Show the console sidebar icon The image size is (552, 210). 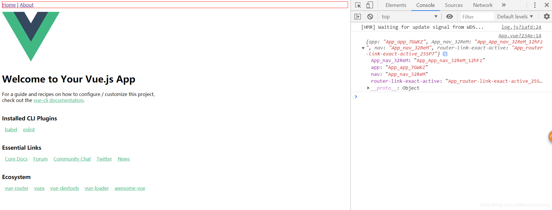[x=358, y=17]
